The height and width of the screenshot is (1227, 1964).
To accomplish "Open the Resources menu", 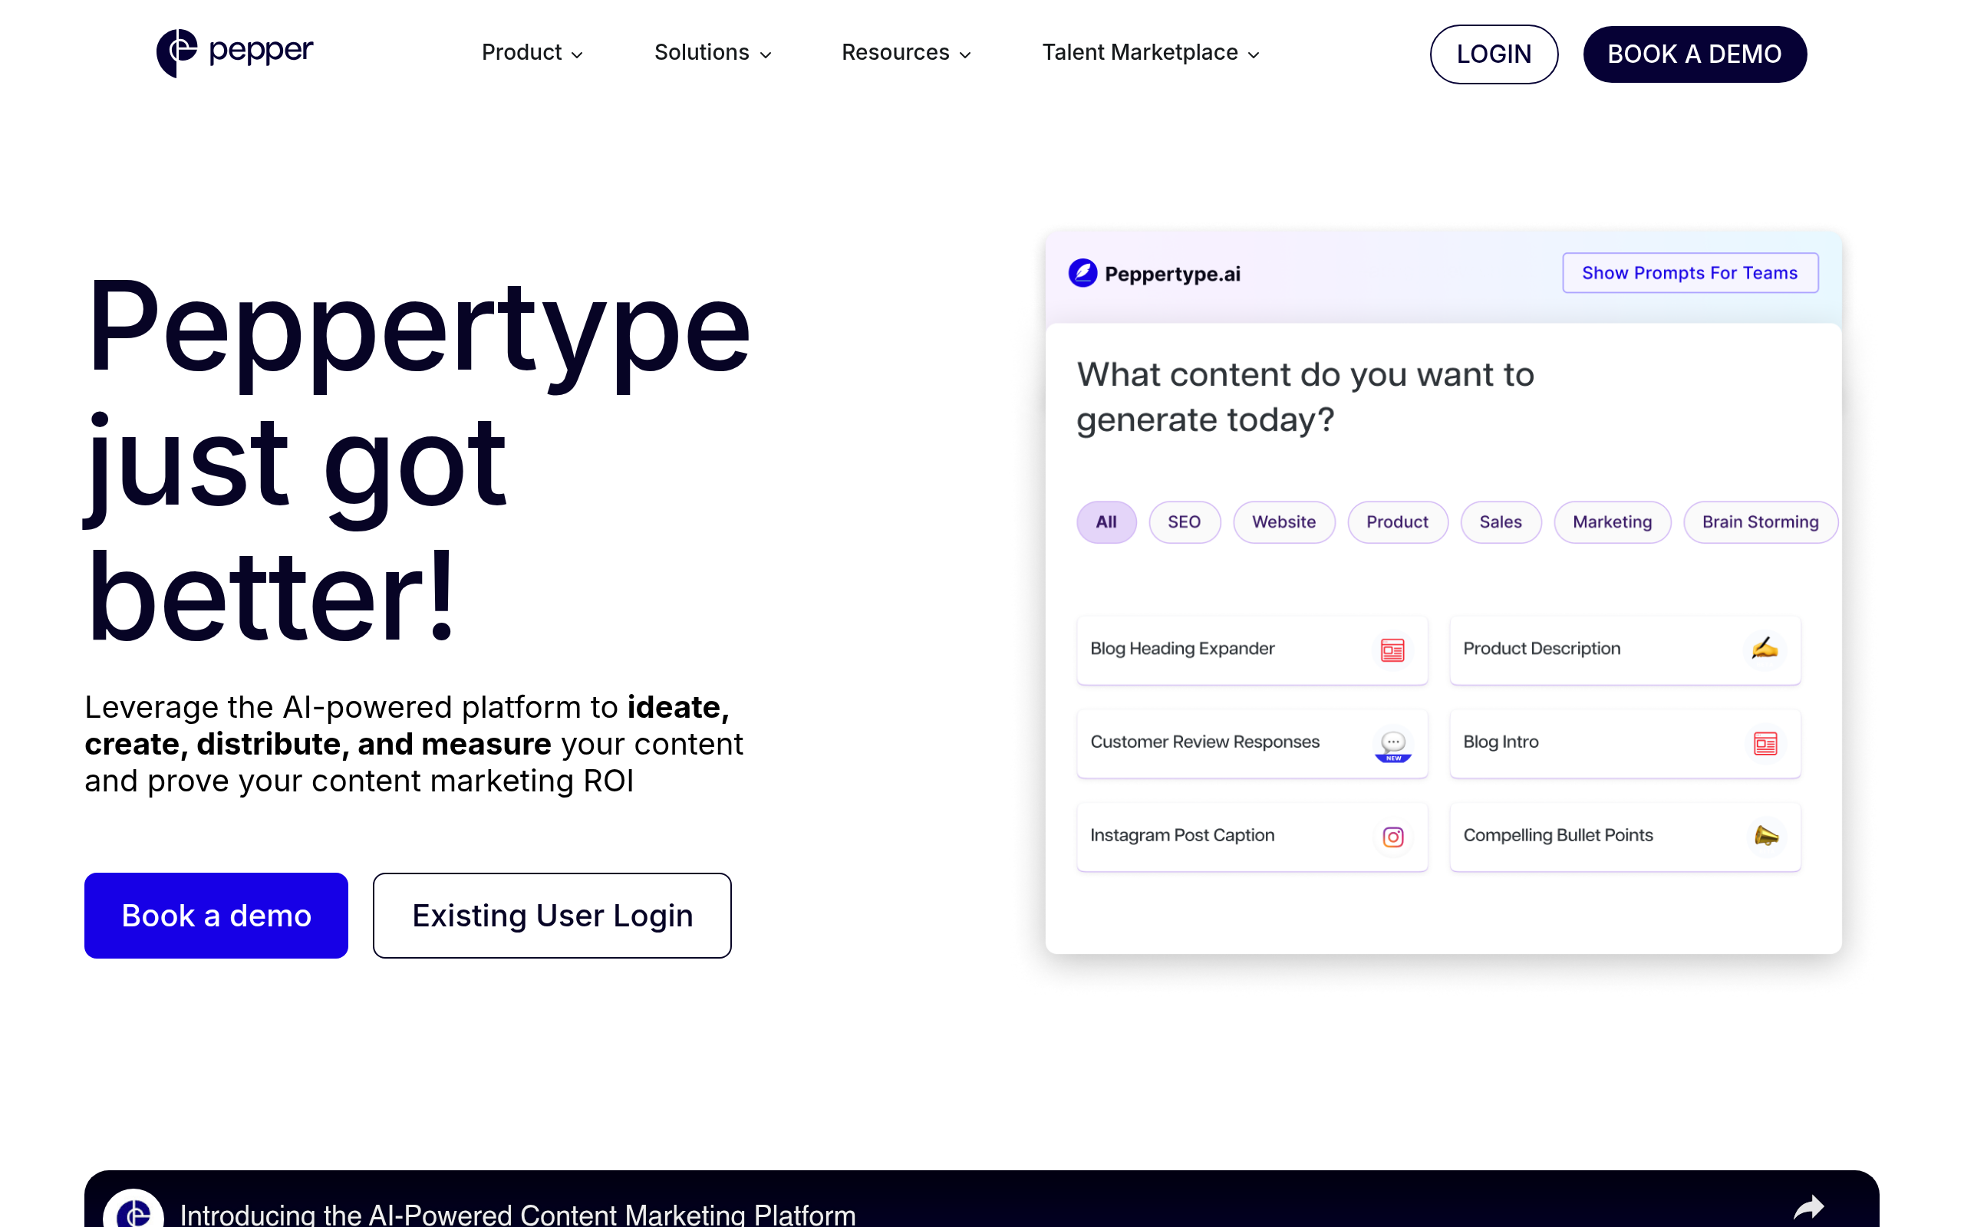I will 906,52.
